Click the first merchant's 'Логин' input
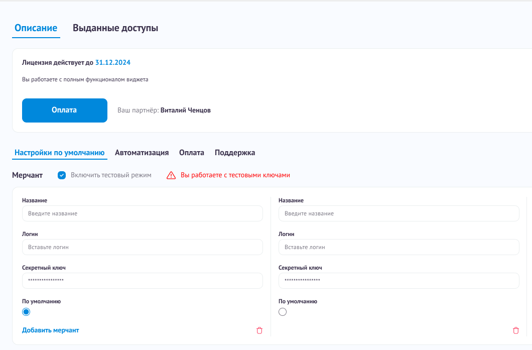 (x=142, y=247)
